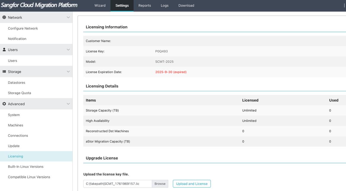The width and height of the screenshot is (346, 191).
Task: Click the aStor Migration Capacity (TB) row
Action: 215,141
